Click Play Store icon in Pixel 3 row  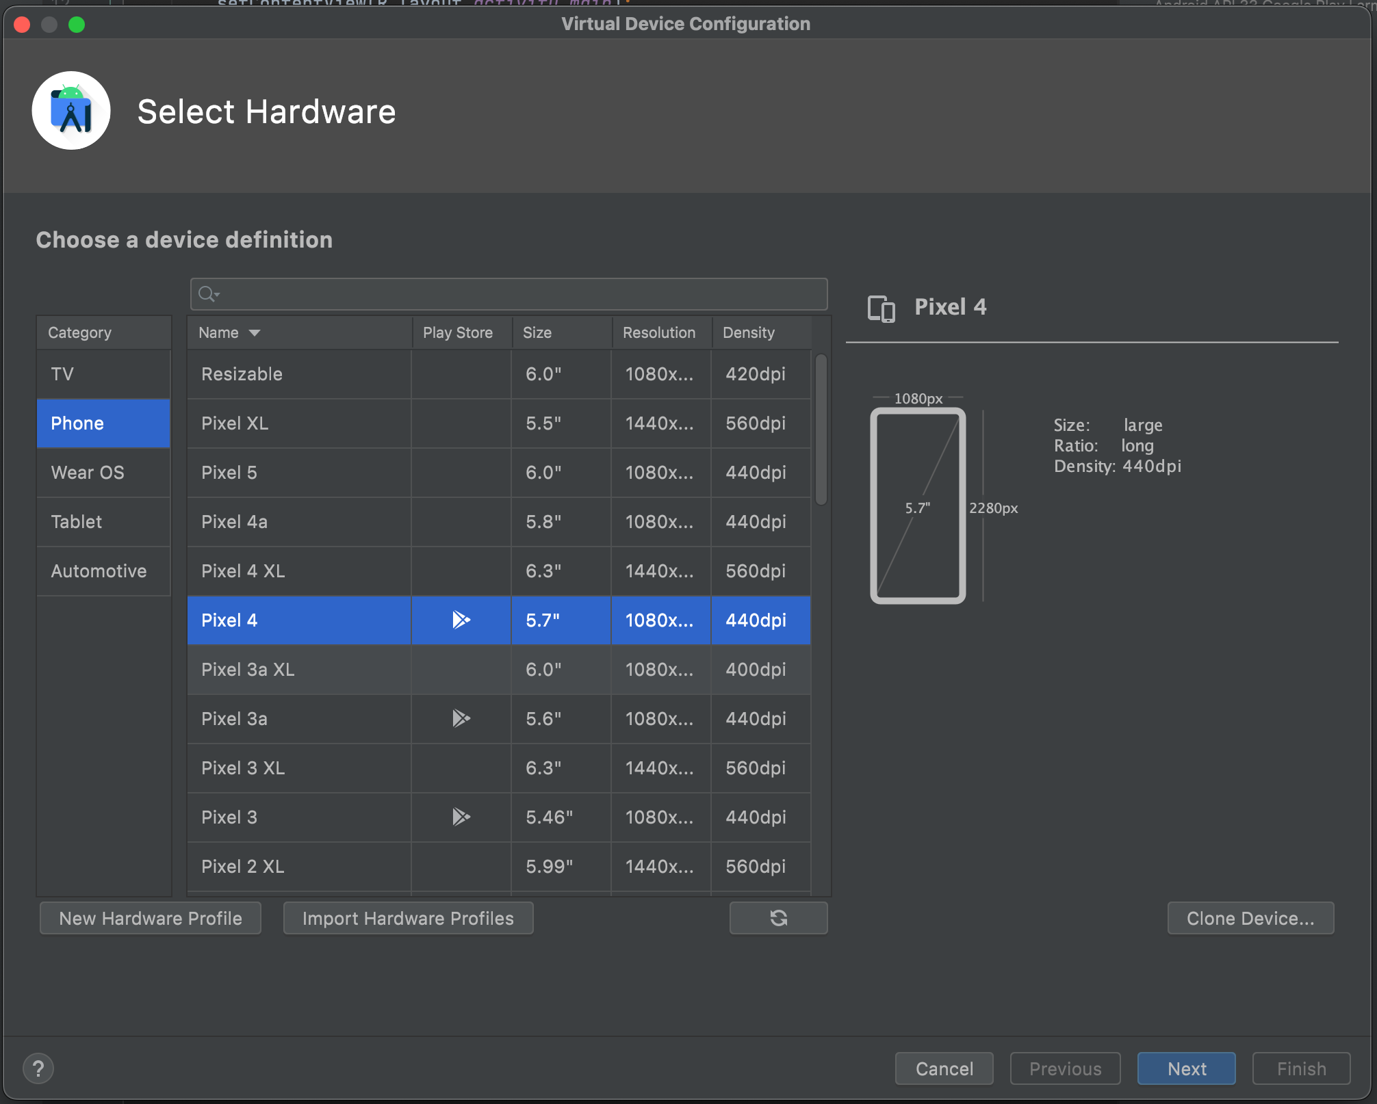(461, 817)
